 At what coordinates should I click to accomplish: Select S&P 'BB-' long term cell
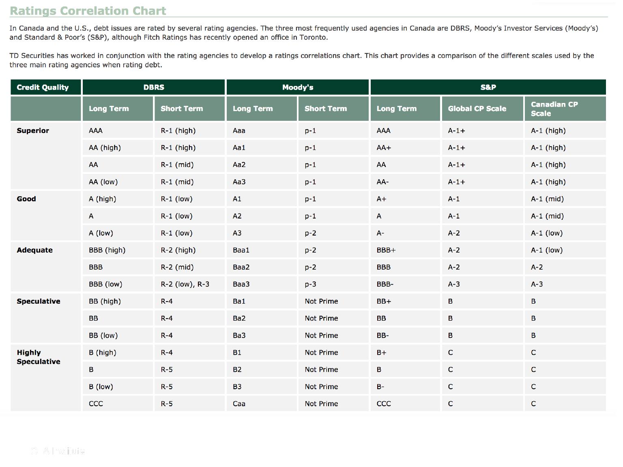pos(405,335)
